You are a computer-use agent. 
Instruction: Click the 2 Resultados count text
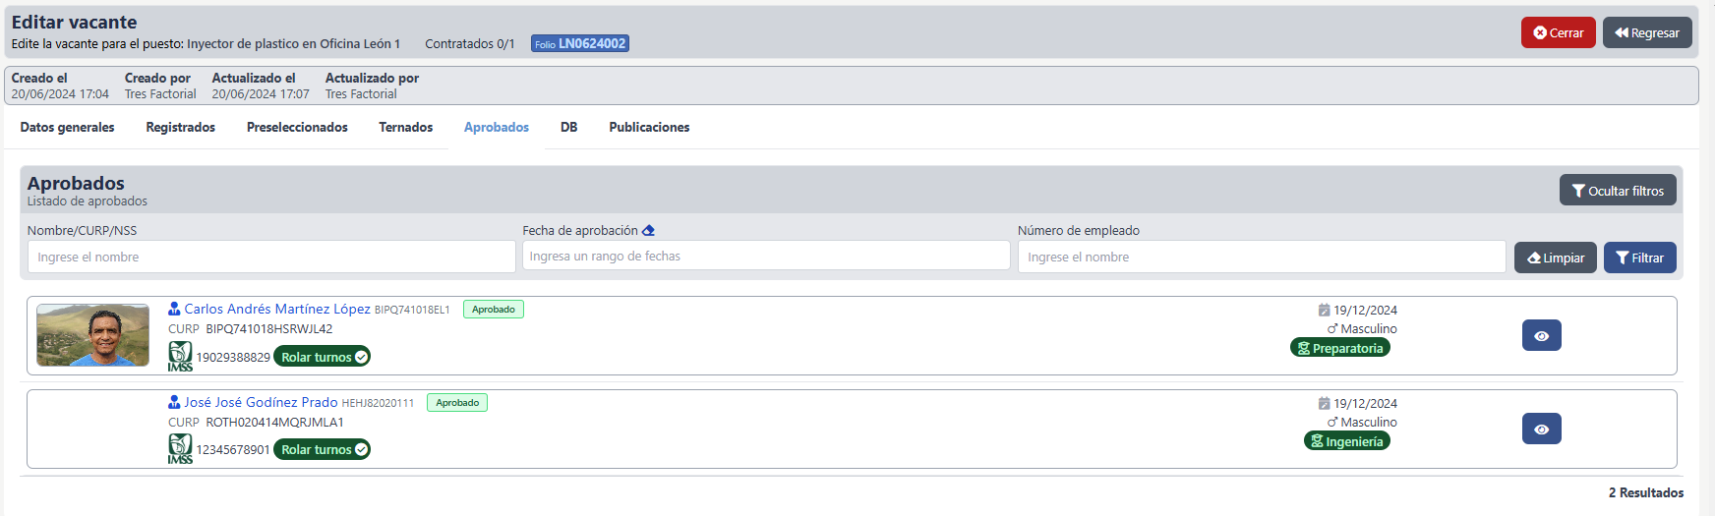[x=1646, y=492]
